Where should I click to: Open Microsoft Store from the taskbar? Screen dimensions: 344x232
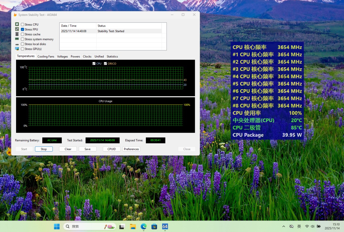pyautogui.click(x=154, y=226)
